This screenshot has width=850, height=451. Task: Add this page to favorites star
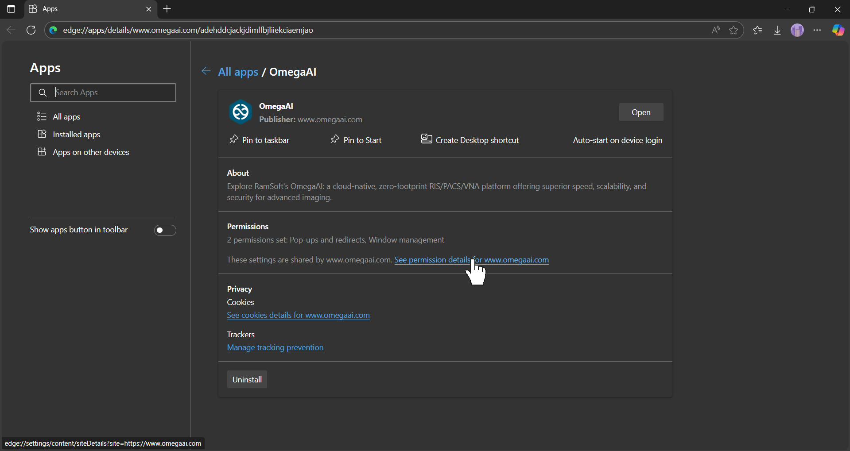pyautogui.click(x=734, y=30)
